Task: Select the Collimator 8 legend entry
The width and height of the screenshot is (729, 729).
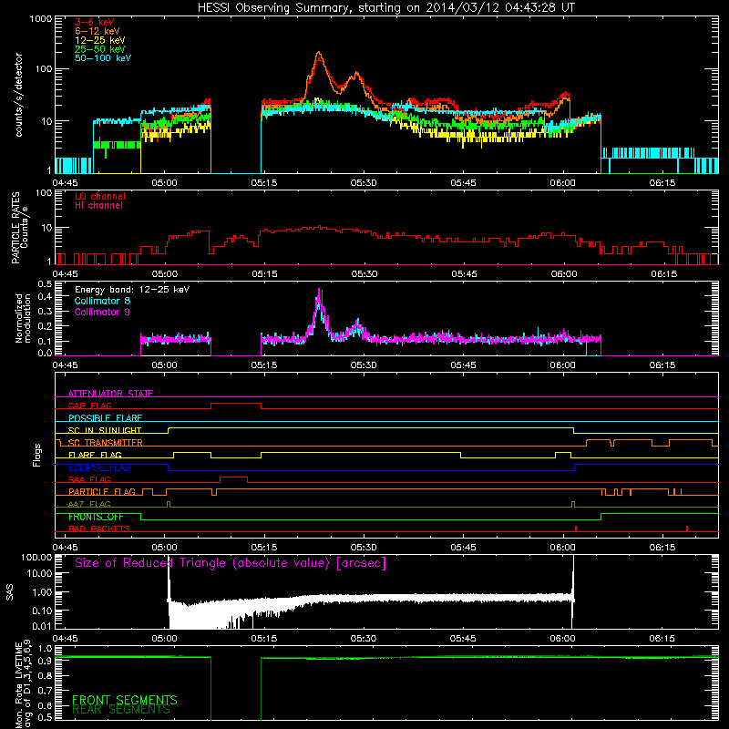Action: (102, 301)
